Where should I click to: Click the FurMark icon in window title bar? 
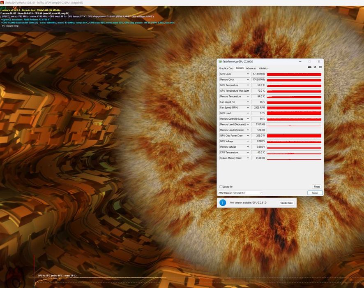pyautogui.click(x=2, y=2)
